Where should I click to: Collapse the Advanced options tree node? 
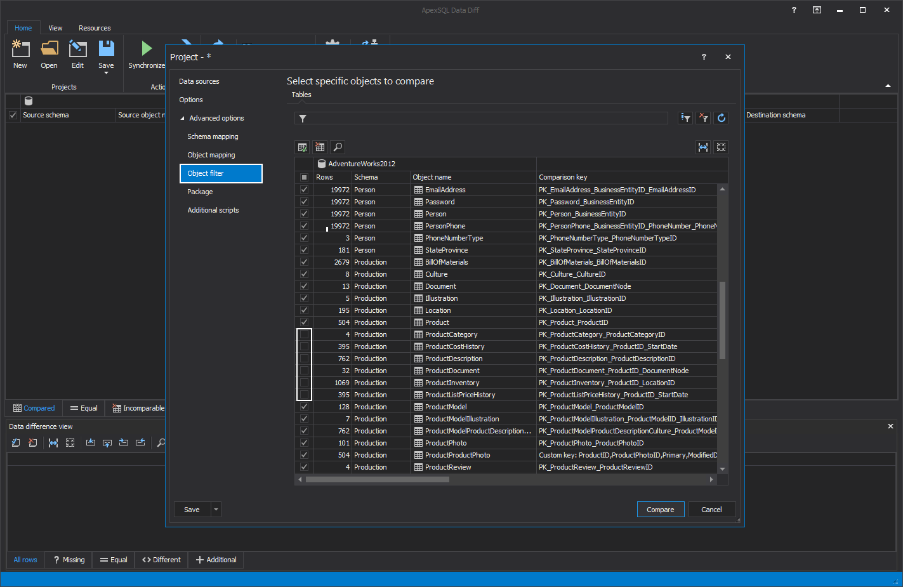(183, 119)
